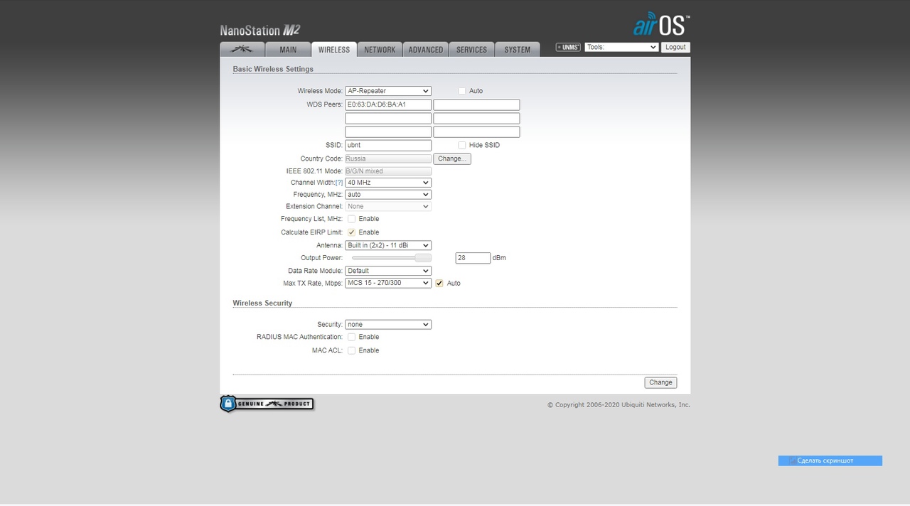The image size is (910, 506).
Task: Enable the Frequency List checkbox
Action: (351, 219)
